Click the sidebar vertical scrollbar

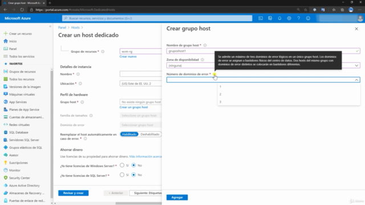(x=52, y=134)
